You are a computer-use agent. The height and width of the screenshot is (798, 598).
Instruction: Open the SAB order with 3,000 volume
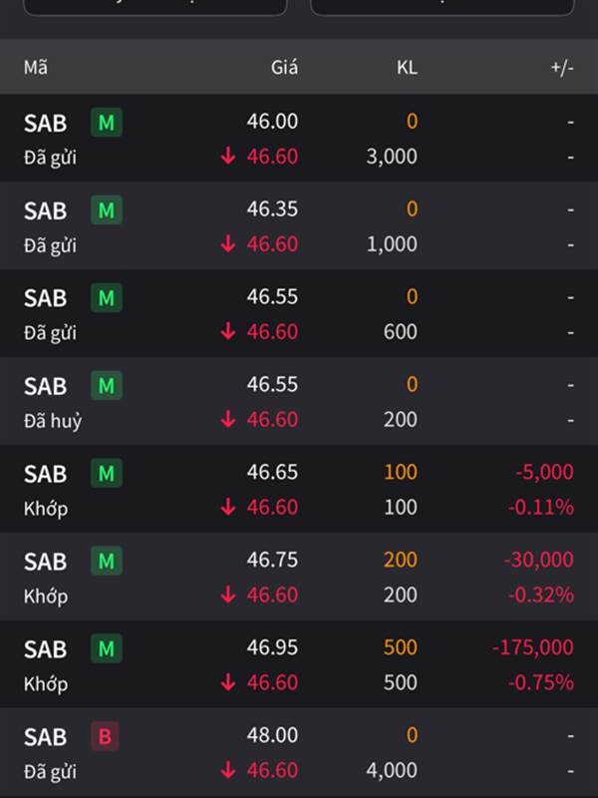coord(299,138)
